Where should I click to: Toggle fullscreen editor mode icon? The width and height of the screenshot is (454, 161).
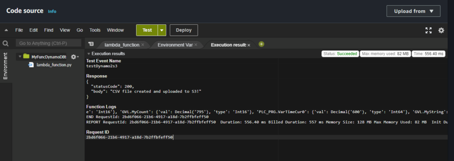point(429,31)
